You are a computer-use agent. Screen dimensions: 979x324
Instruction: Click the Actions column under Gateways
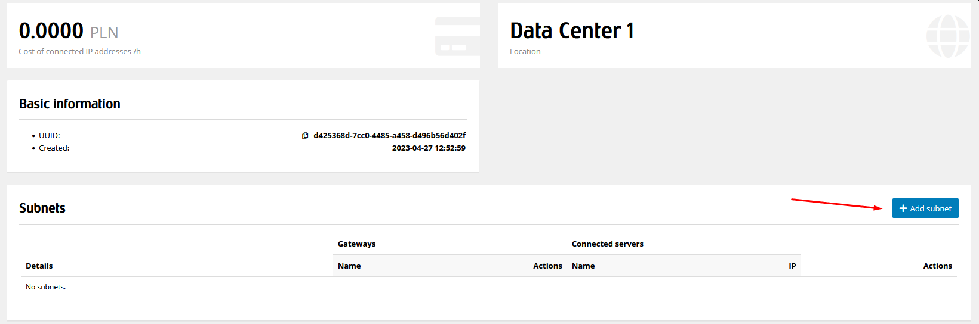tap(547, 266)
